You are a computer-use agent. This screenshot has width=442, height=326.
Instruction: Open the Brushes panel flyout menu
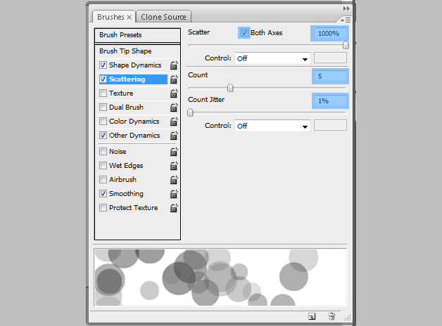346,20
